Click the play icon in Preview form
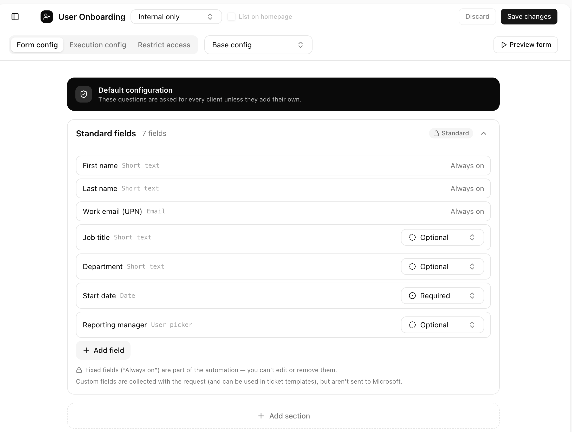The width and height of the screenshot is (572, 432). click(504, 45)
